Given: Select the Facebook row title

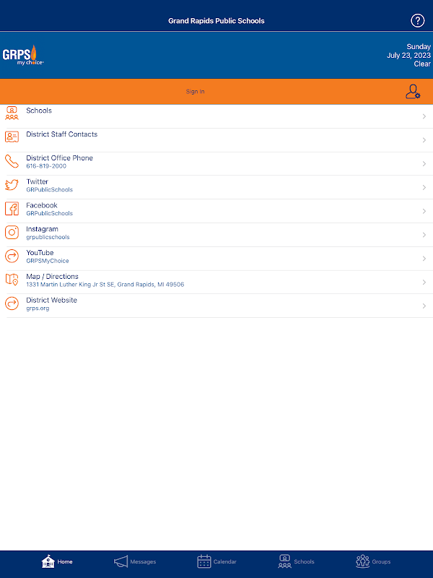Looking at the screenshot, I should [42, 205].
